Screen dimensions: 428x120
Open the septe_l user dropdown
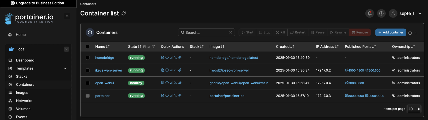(x=420, y=14)
